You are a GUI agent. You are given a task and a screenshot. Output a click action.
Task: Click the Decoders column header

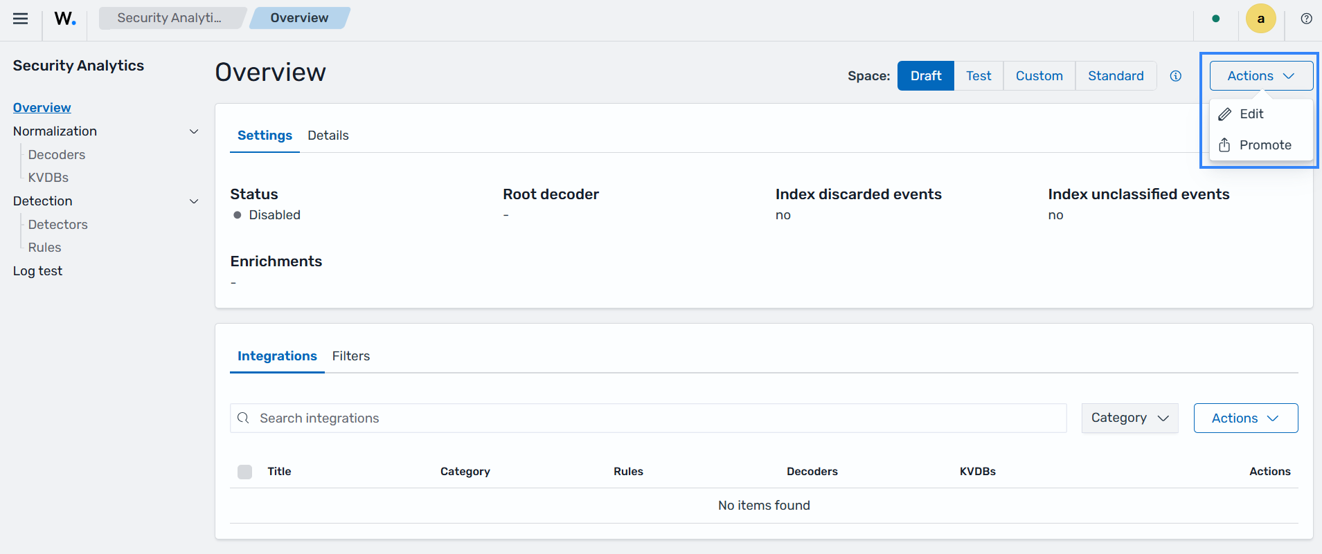pos(812,472)
